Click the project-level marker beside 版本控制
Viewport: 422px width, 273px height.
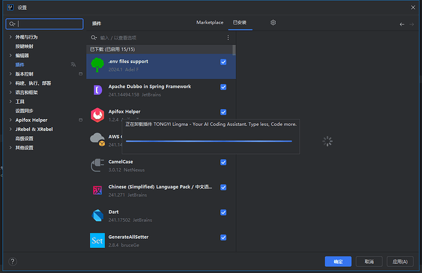tap(81, 74)
